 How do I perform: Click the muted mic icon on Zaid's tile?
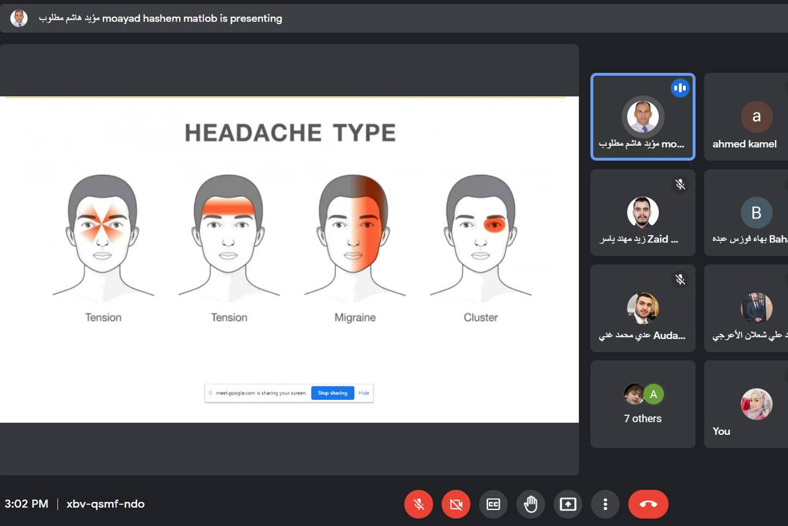click(680, 184)
